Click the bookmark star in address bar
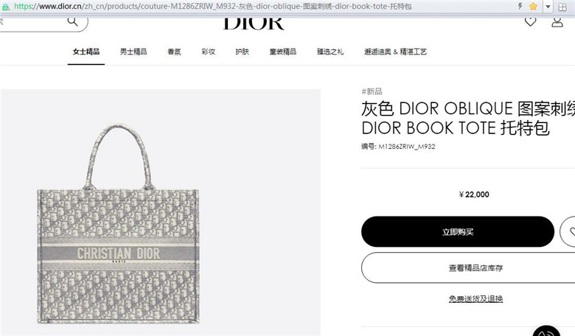575x336 pixels. tap(533, 6)
